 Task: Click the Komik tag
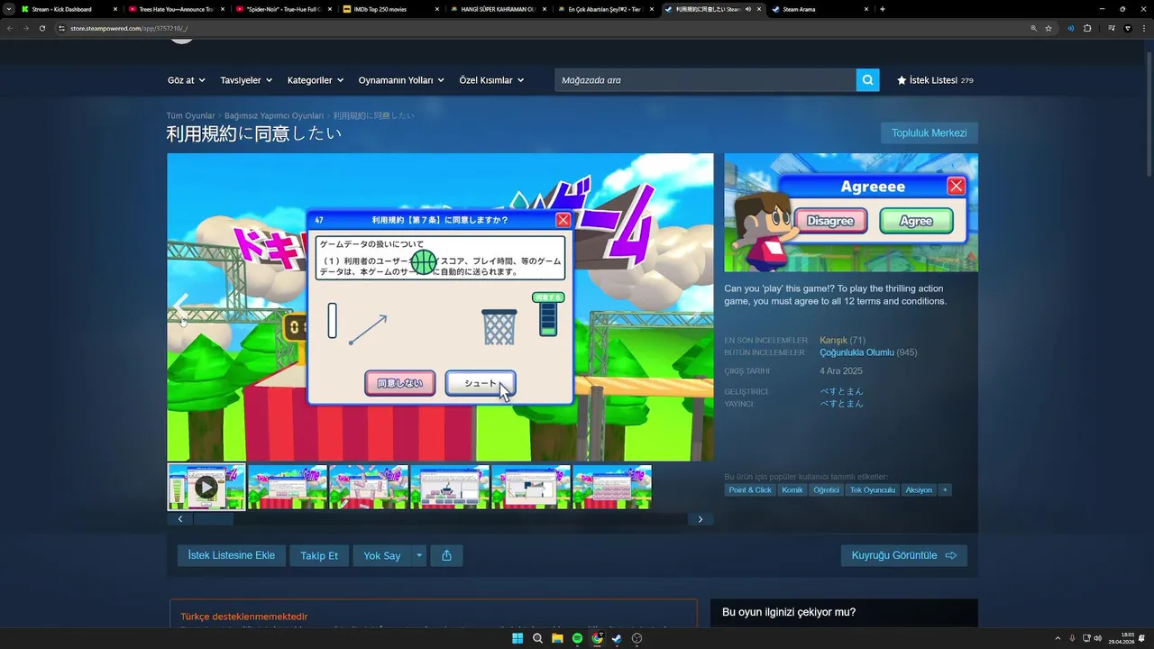pyautogui.click(x=792, y=490)
